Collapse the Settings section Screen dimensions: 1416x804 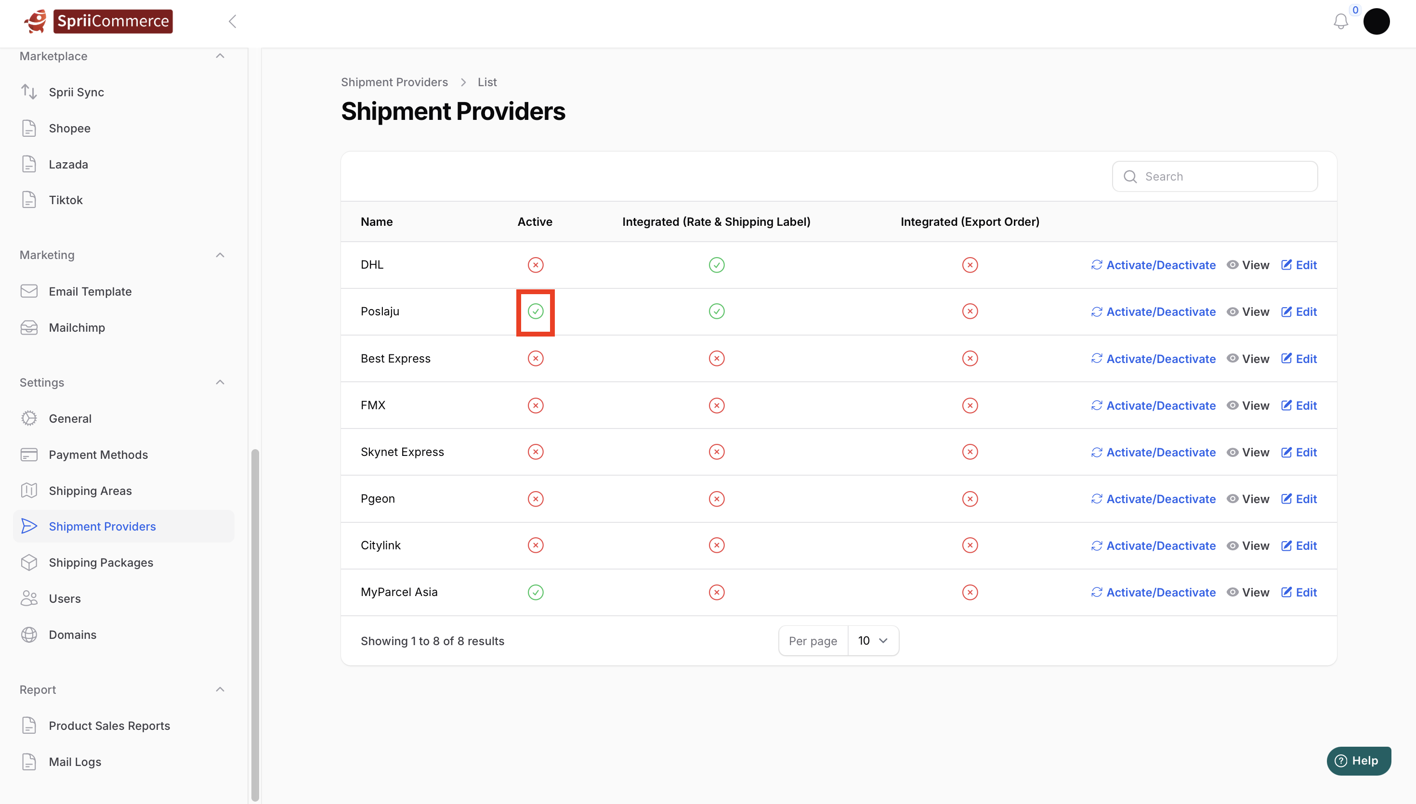point(220,382)
